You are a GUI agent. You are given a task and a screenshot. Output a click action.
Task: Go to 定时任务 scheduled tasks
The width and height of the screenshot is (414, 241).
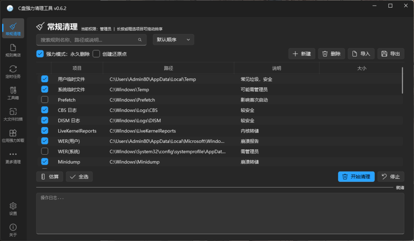point(13,72)
